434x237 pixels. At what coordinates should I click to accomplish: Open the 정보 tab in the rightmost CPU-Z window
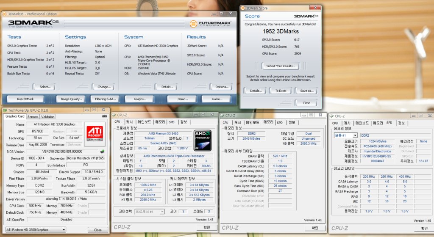click(401, 123)
